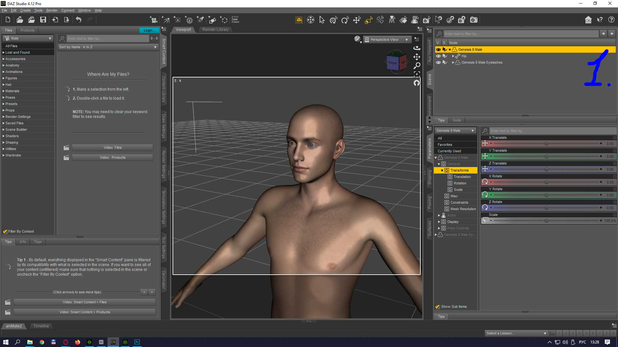Image resolution: width=618 pixels, height=347 pixels.
Task: Click Video: Files button
Action: pyautogui.click(x=112, y=147)
